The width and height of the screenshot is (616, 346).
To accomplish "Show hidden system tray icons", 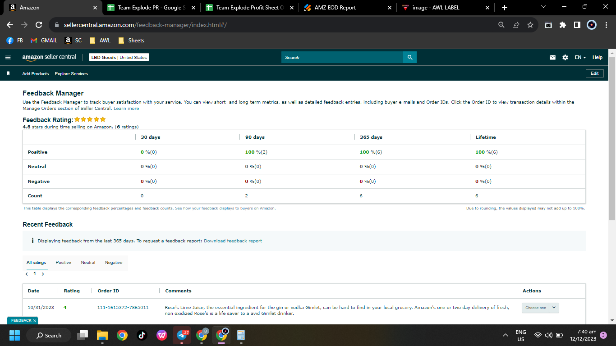I will click(506, 335).
